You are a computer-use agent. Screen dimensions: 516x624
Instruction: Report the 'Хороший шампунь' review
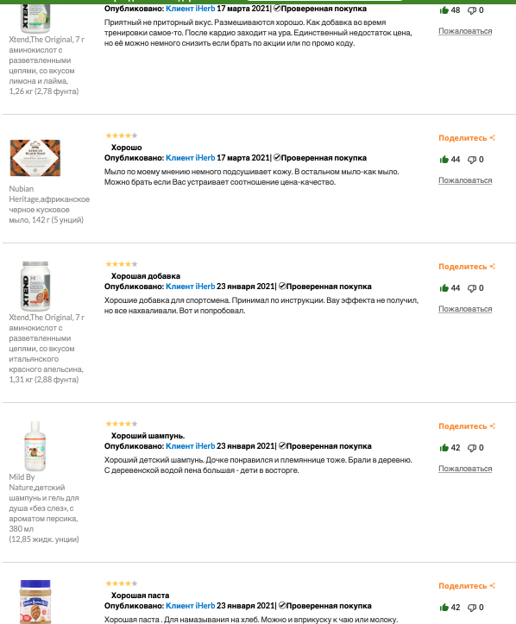pos(465,469)
